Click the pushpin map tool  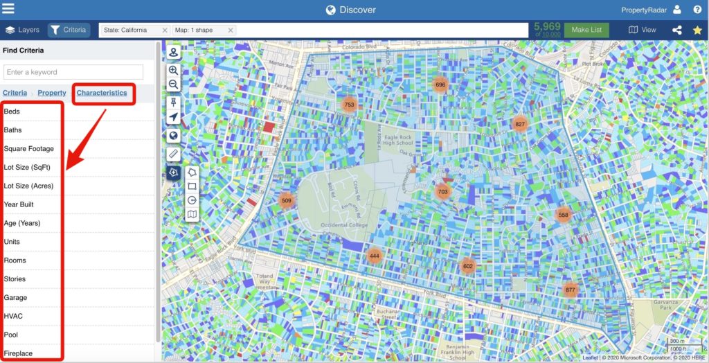[174, 103]
